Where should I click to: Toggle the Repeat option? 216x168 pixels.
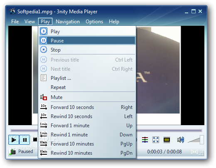coord(87,87)
